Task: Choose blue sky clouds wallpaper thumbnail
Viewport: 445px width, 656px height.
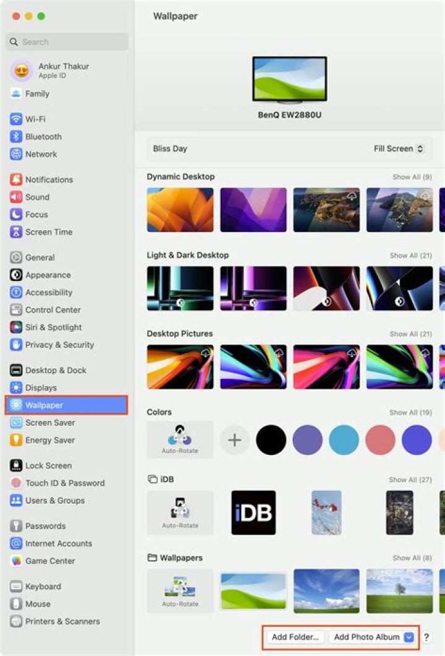Action: tap(326, 591)
